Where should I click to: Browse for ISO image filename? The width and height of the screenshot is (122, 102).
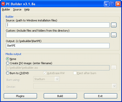[114, 67]
